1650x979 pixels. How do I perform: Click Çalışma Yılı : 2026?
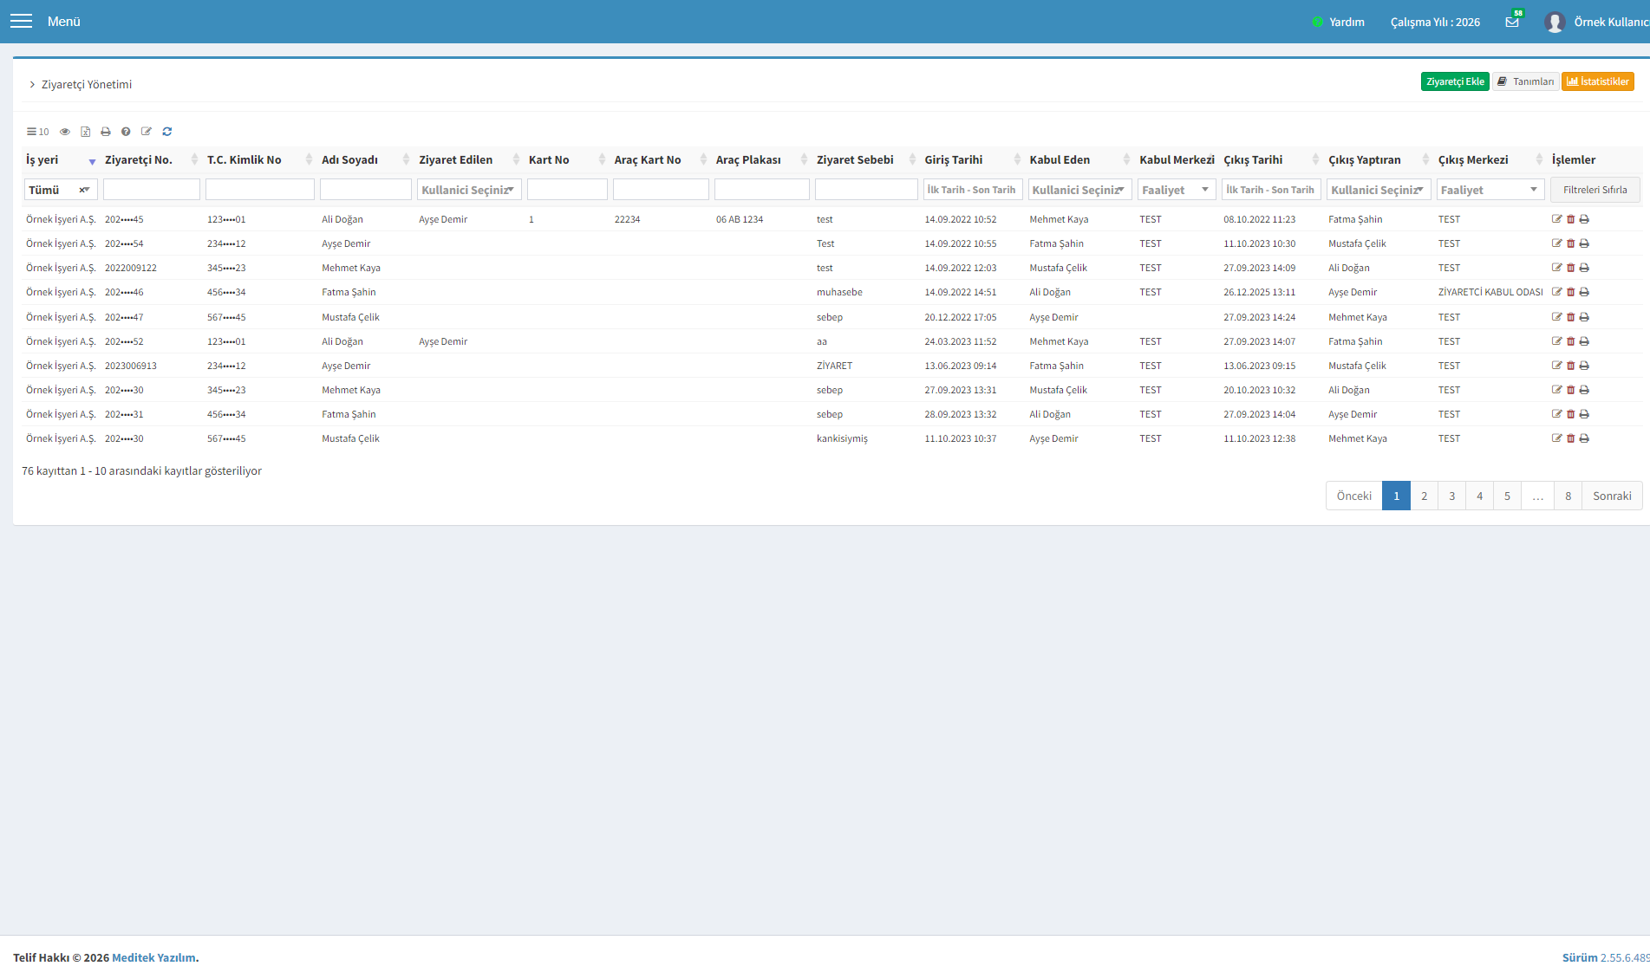click(x=1435, y=22)
